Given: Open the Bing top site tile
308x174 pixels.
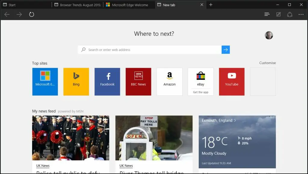Looking at the screenshot, I should [76, 82].
